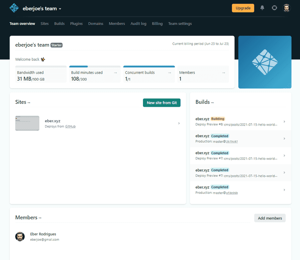Screen dimensions: 300x260
Task: Click the eber.xyz site preview thumbnail
Action: [27, 123]
